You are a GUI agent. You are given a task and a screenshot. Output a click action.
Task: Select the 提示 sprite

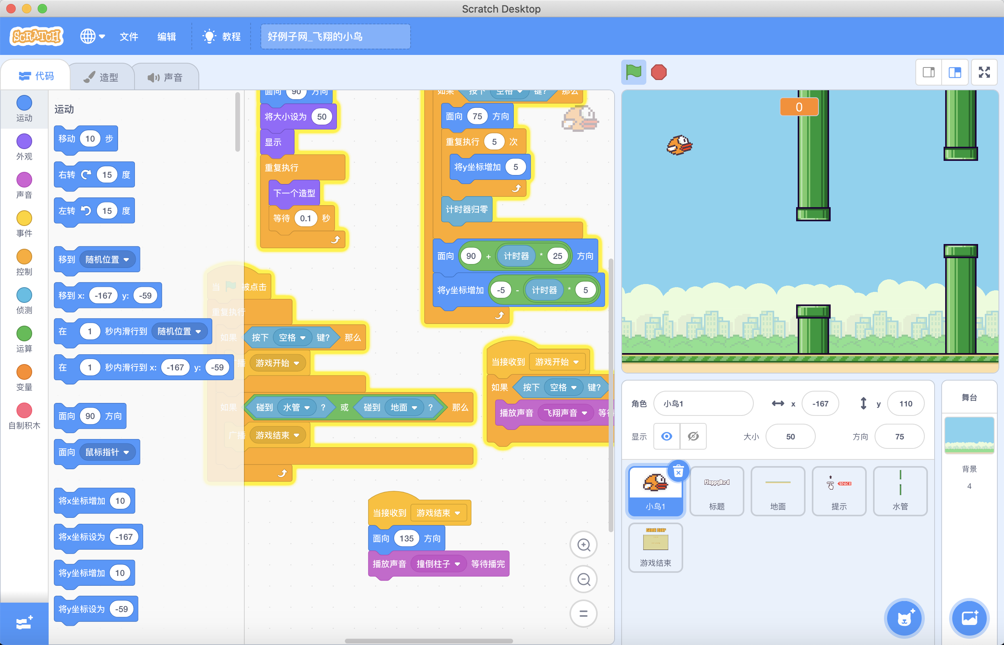838,491
